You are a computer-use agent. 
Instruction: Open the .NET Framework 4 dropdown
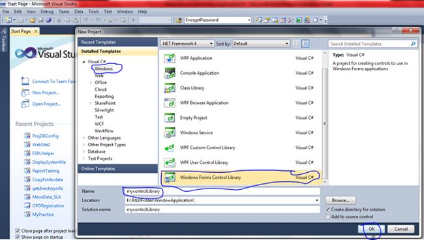click(187, 44)
